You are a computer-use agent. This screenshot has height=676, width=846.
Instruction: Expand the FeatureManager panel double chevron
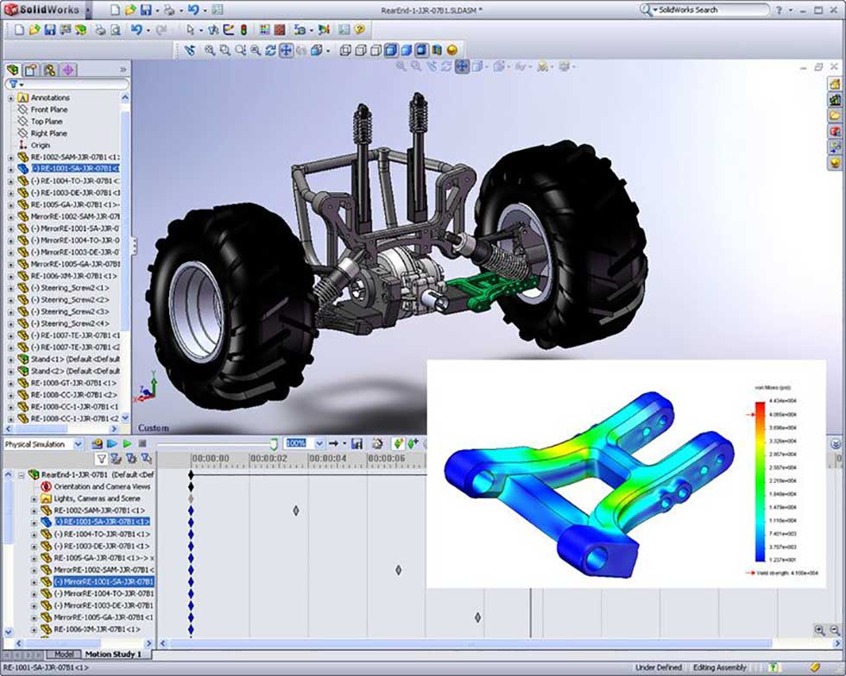[123, 70]
